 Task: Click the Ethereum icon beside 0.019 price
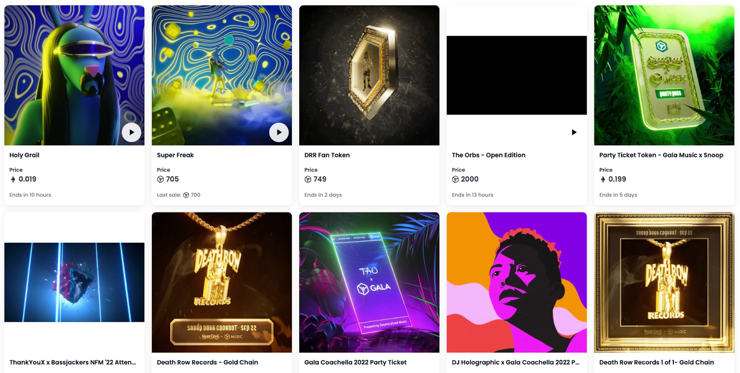click(x=13, y=179)
